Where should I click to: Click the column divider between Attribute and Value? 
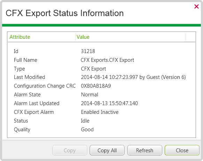(x=75, y=37)
